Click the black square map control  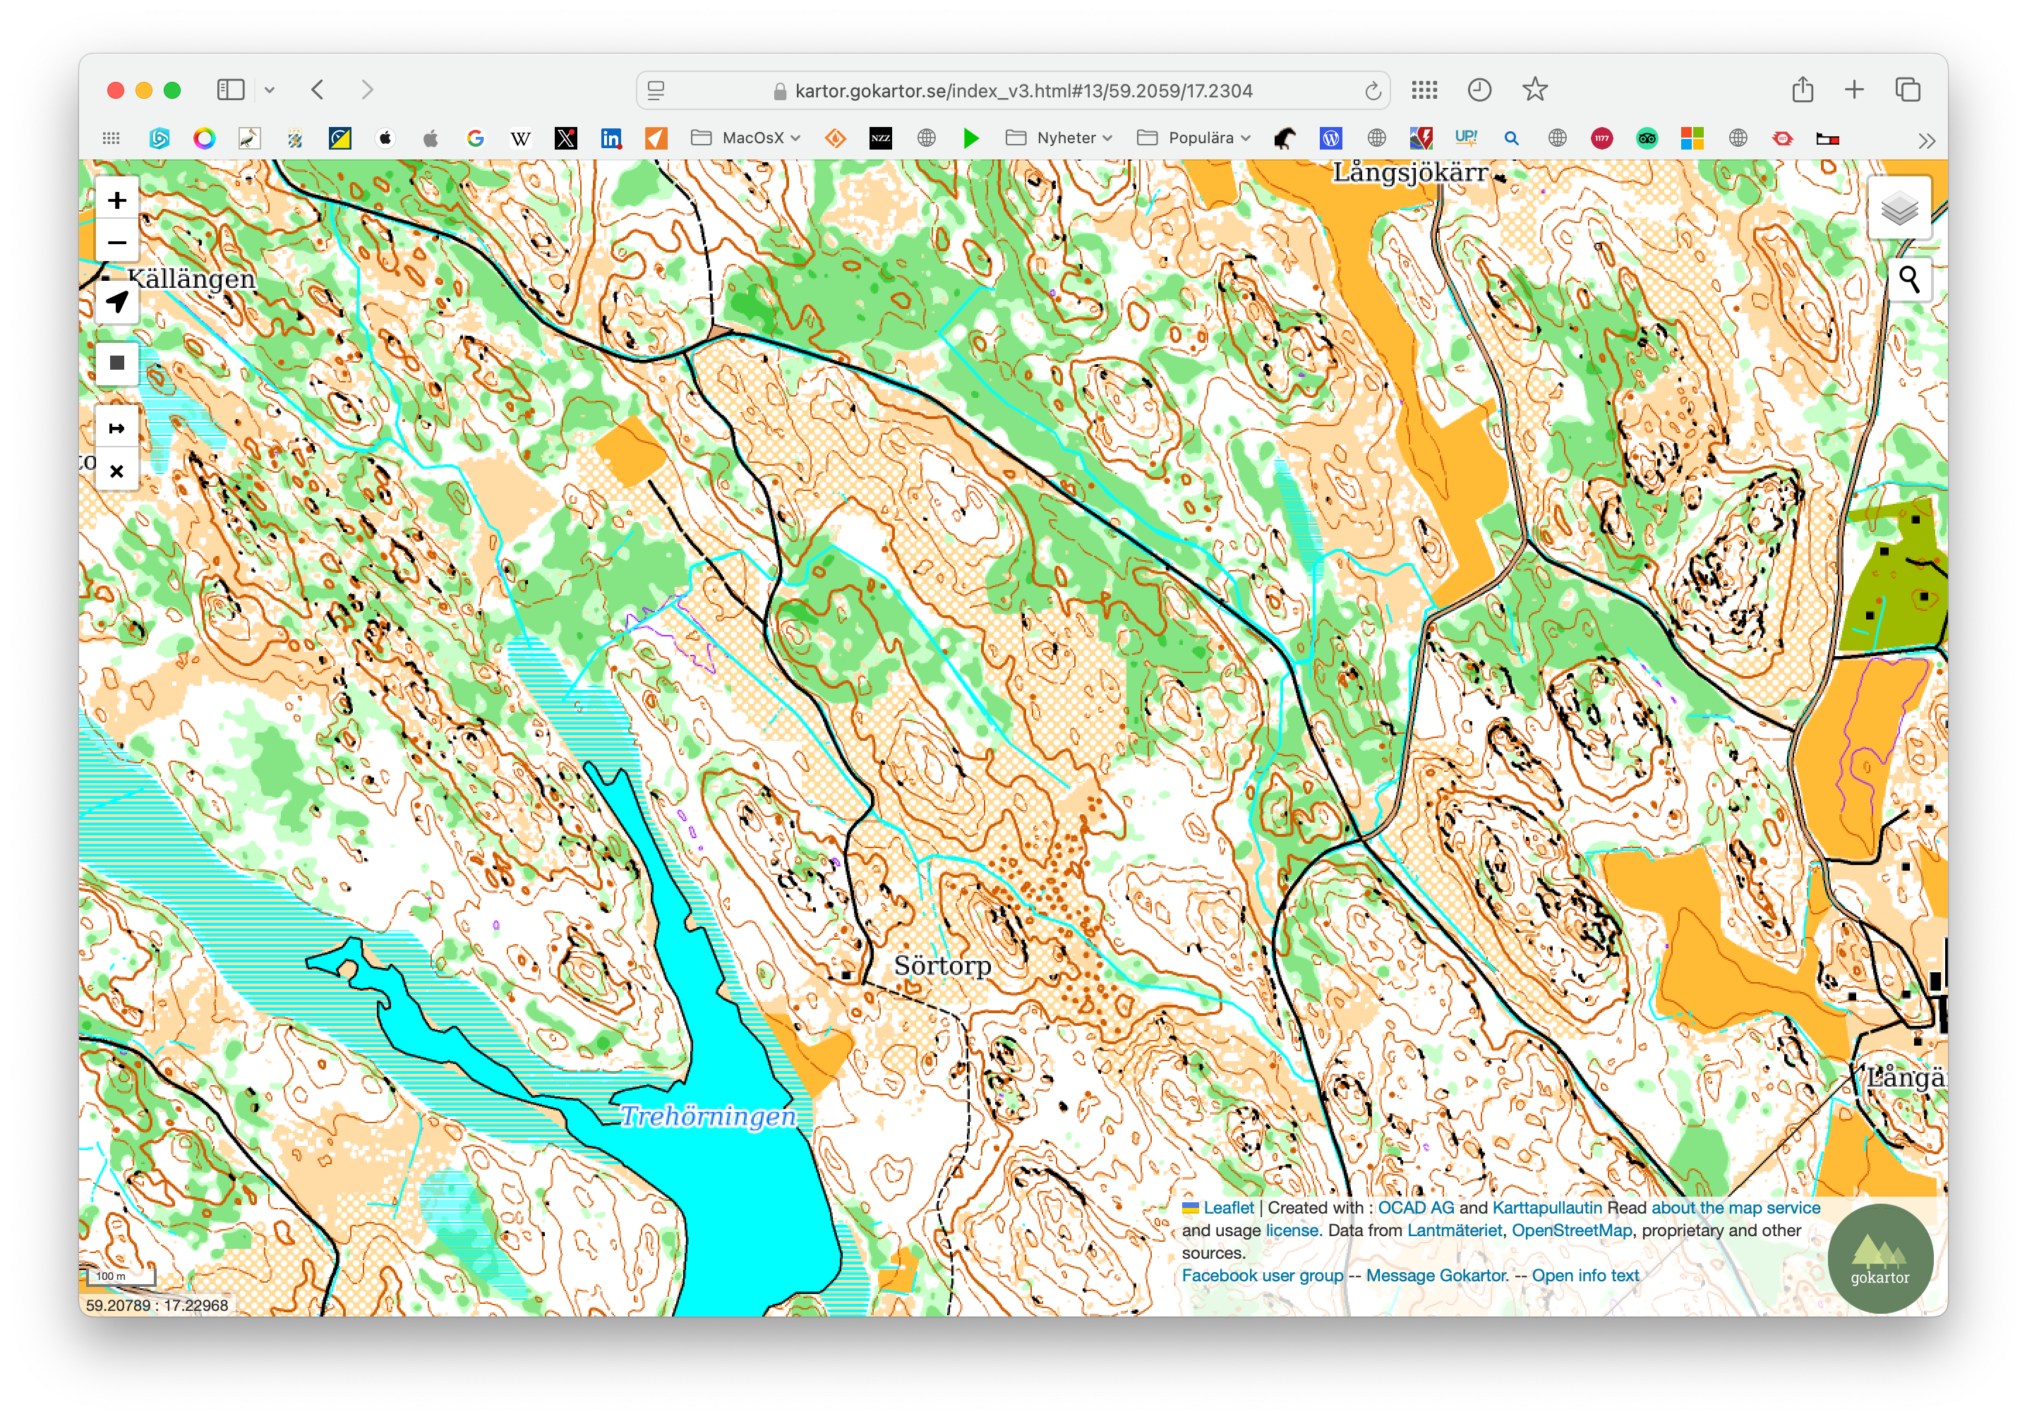(116, 363)
